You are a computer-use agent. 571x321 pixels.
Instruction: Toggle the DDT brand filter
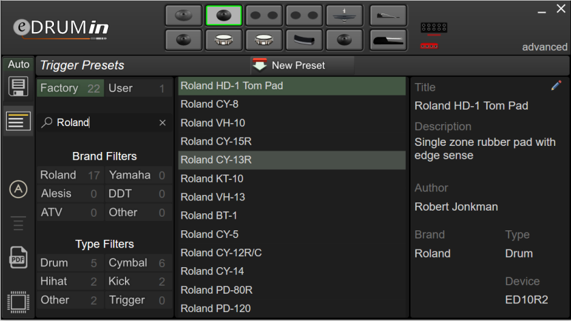[139, 194]
